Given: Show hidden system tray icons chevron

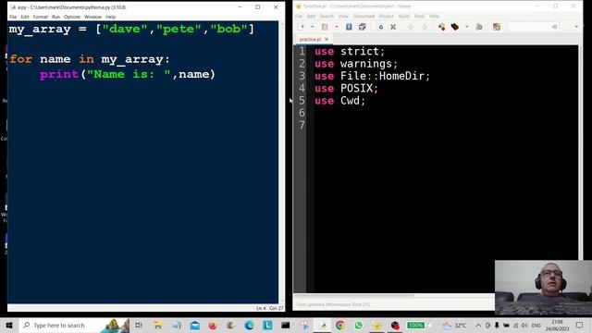Looking at the screenshot, I should click(478, 325).
